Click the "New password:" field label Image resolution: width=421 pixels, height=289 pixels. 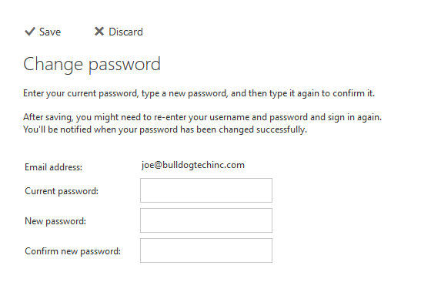point(55,221)
